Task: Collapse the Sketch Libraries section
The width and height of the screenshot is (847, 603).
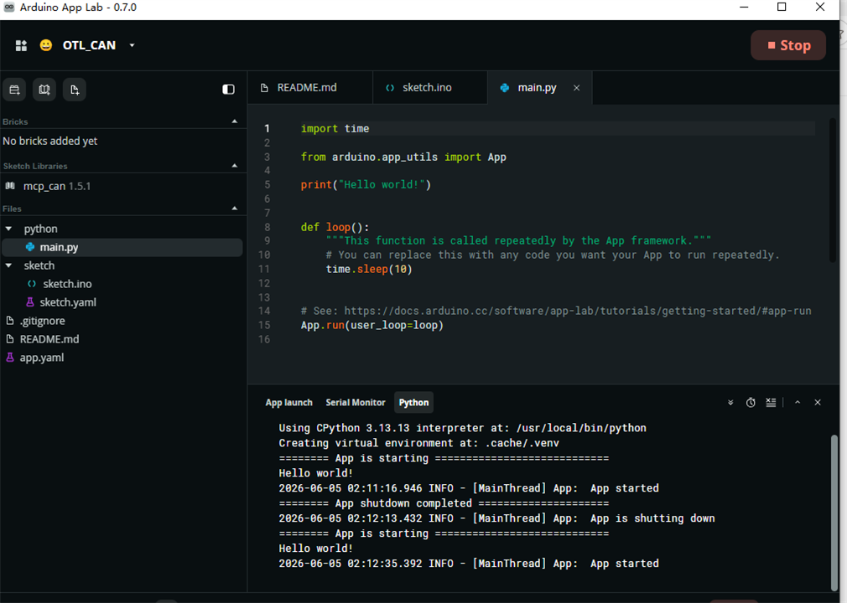Action: point(235,166)
